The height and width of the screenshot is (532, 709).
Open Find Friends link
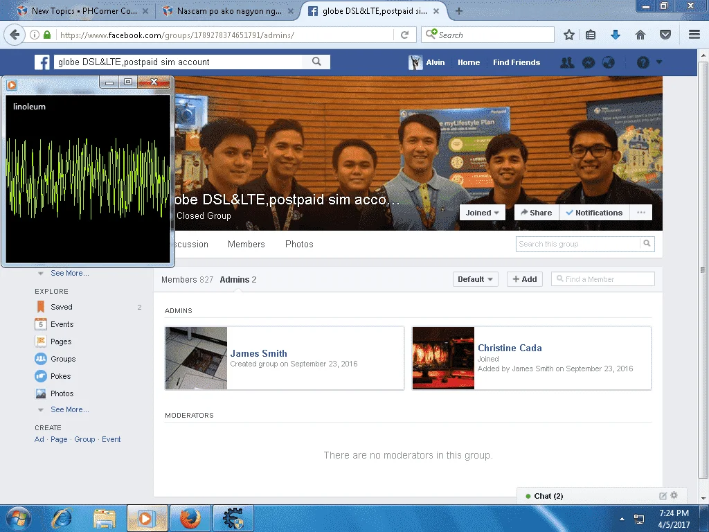[x=517, y=62]
